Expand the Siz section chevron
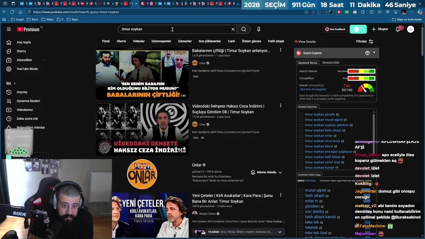425x239 pixels. 15,83
